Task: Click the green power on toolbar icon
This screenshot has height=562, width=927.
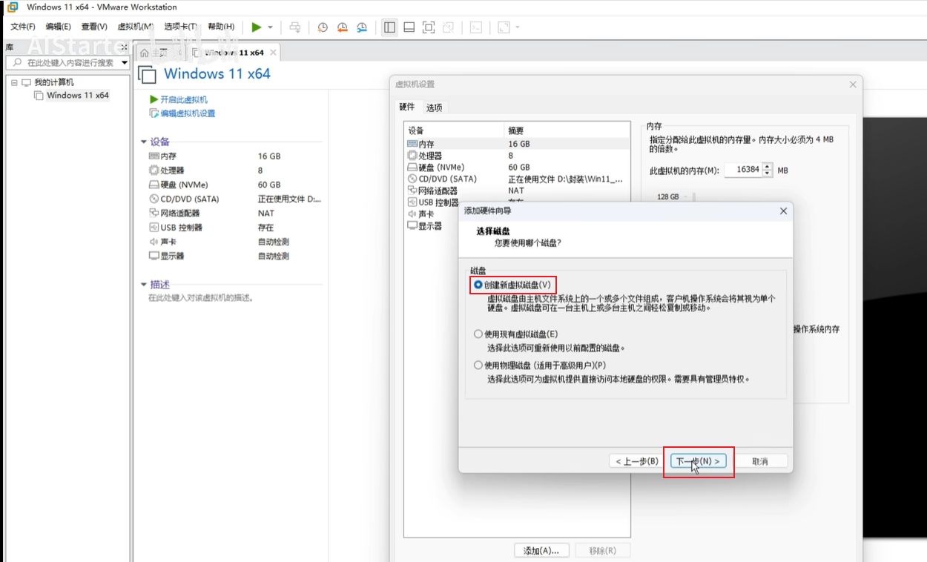Action: [x=256, y=27]
